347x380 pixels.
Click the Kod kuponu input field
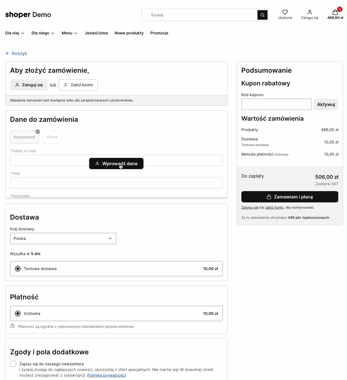[276, 104]
